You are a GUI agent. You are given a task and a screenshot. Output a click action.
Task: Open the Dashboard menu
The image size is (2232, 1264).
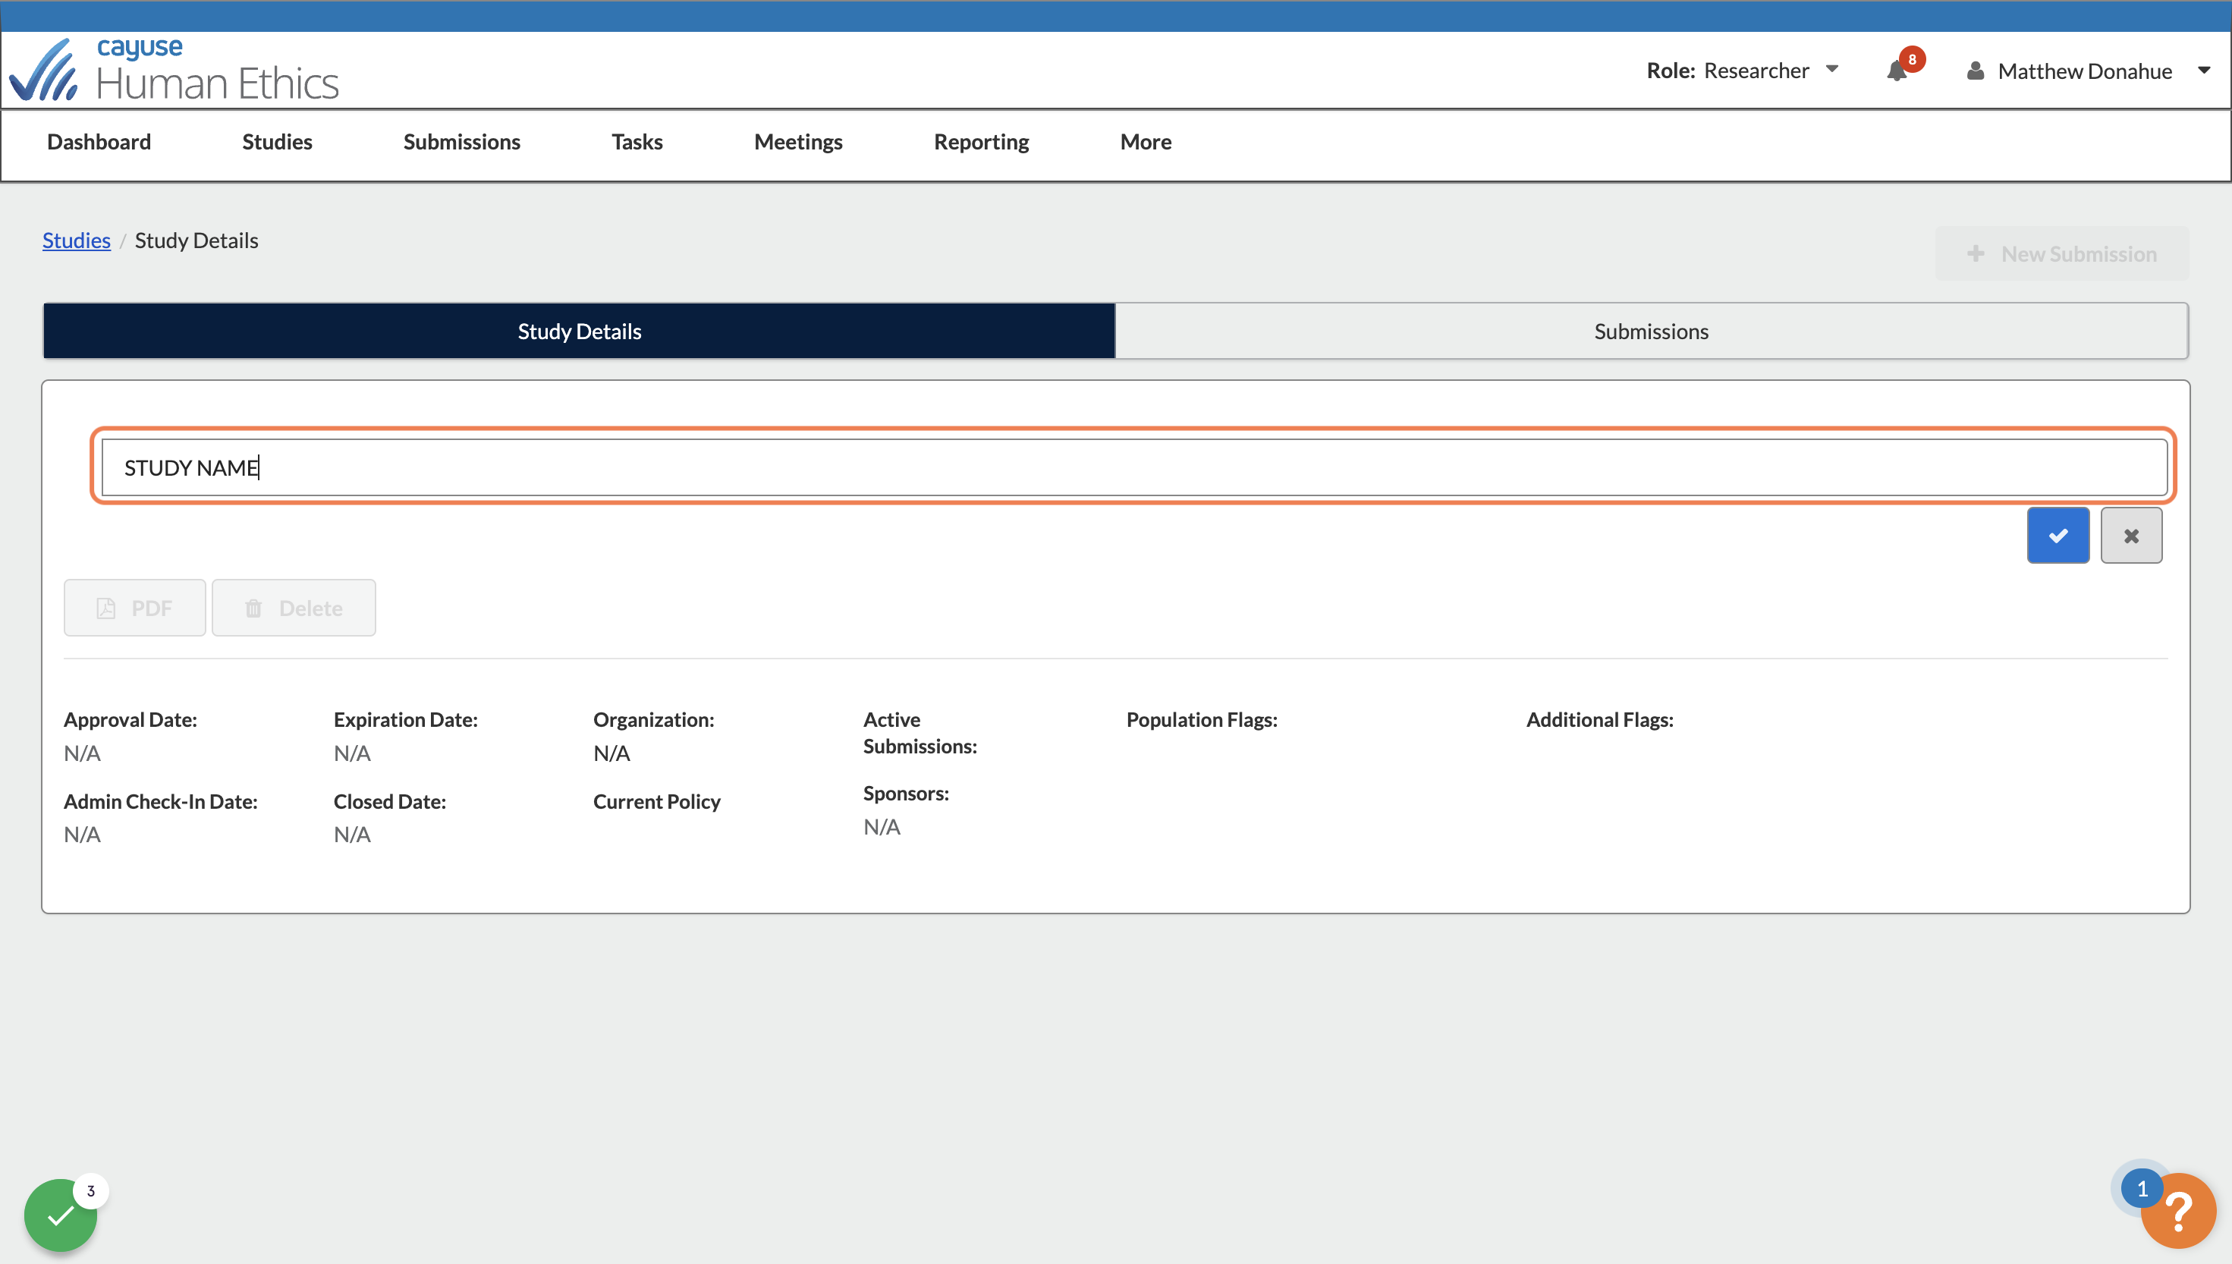click(99, 142)
